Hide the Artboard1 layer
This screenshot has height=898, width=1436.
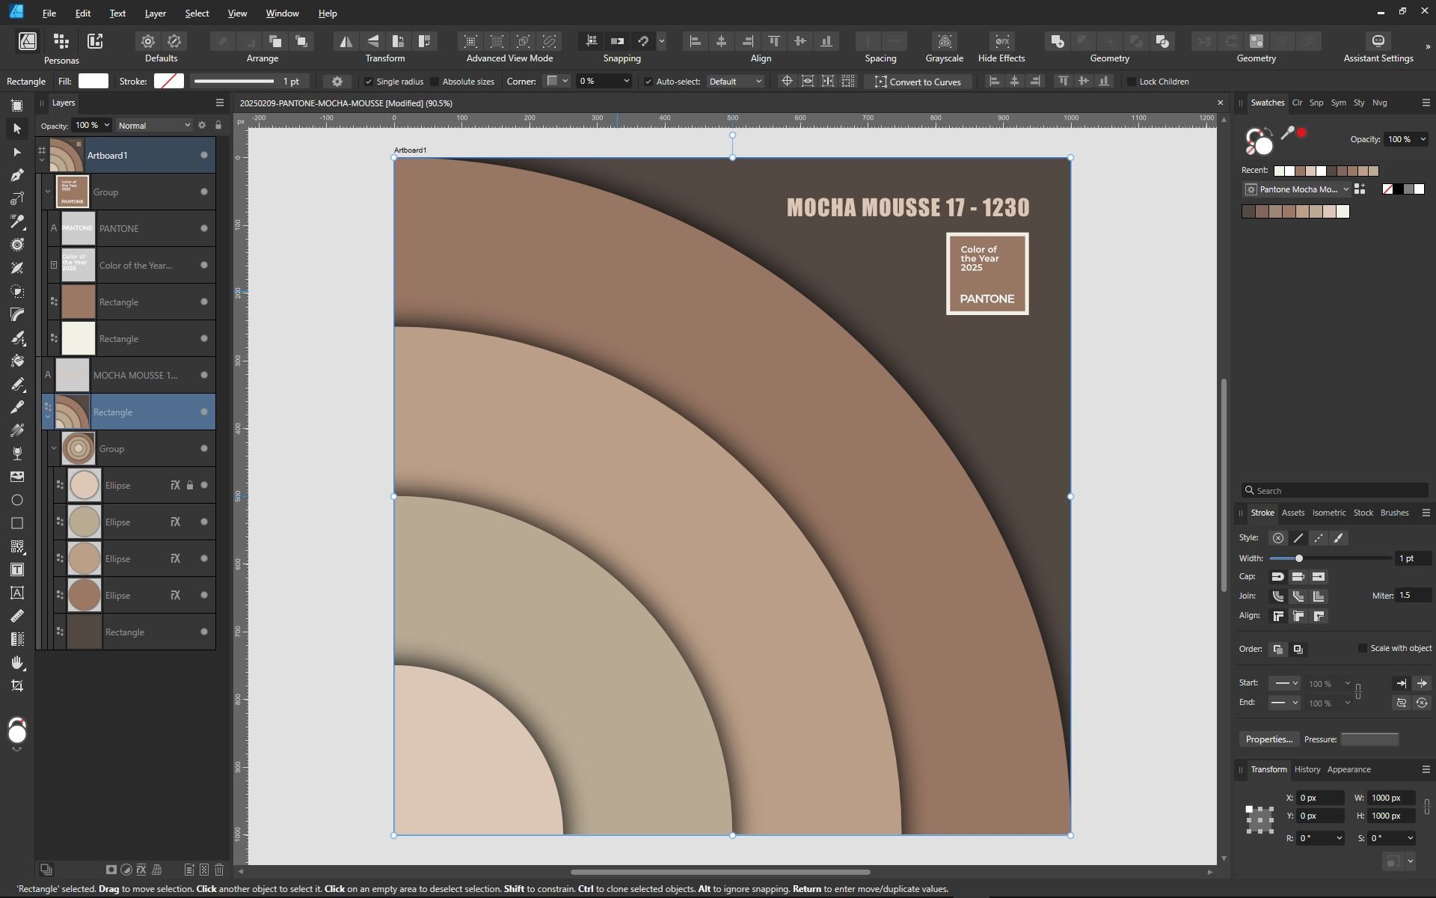click(x=203, y=156)
